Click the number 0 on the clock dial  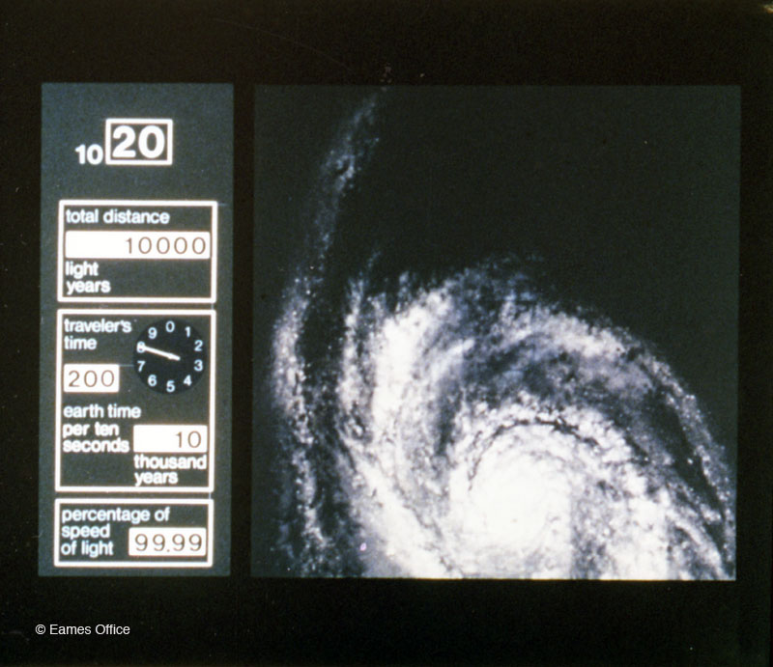(x=170, y=327)
